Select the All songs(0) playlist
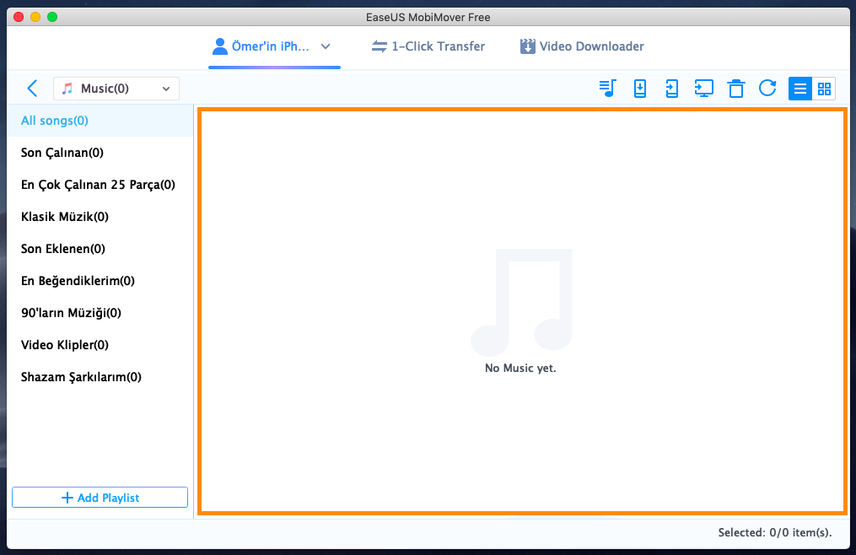The height and width of the screenshot is (555, 856). click(55, 121)
